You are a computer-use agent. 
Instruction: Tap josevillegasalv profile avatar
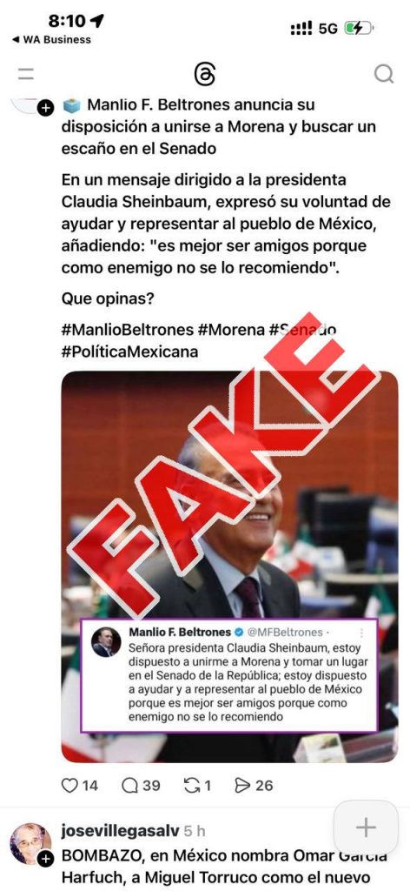click(x=30, y=844)
